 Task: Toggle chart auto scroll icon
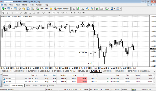point(97,9)
